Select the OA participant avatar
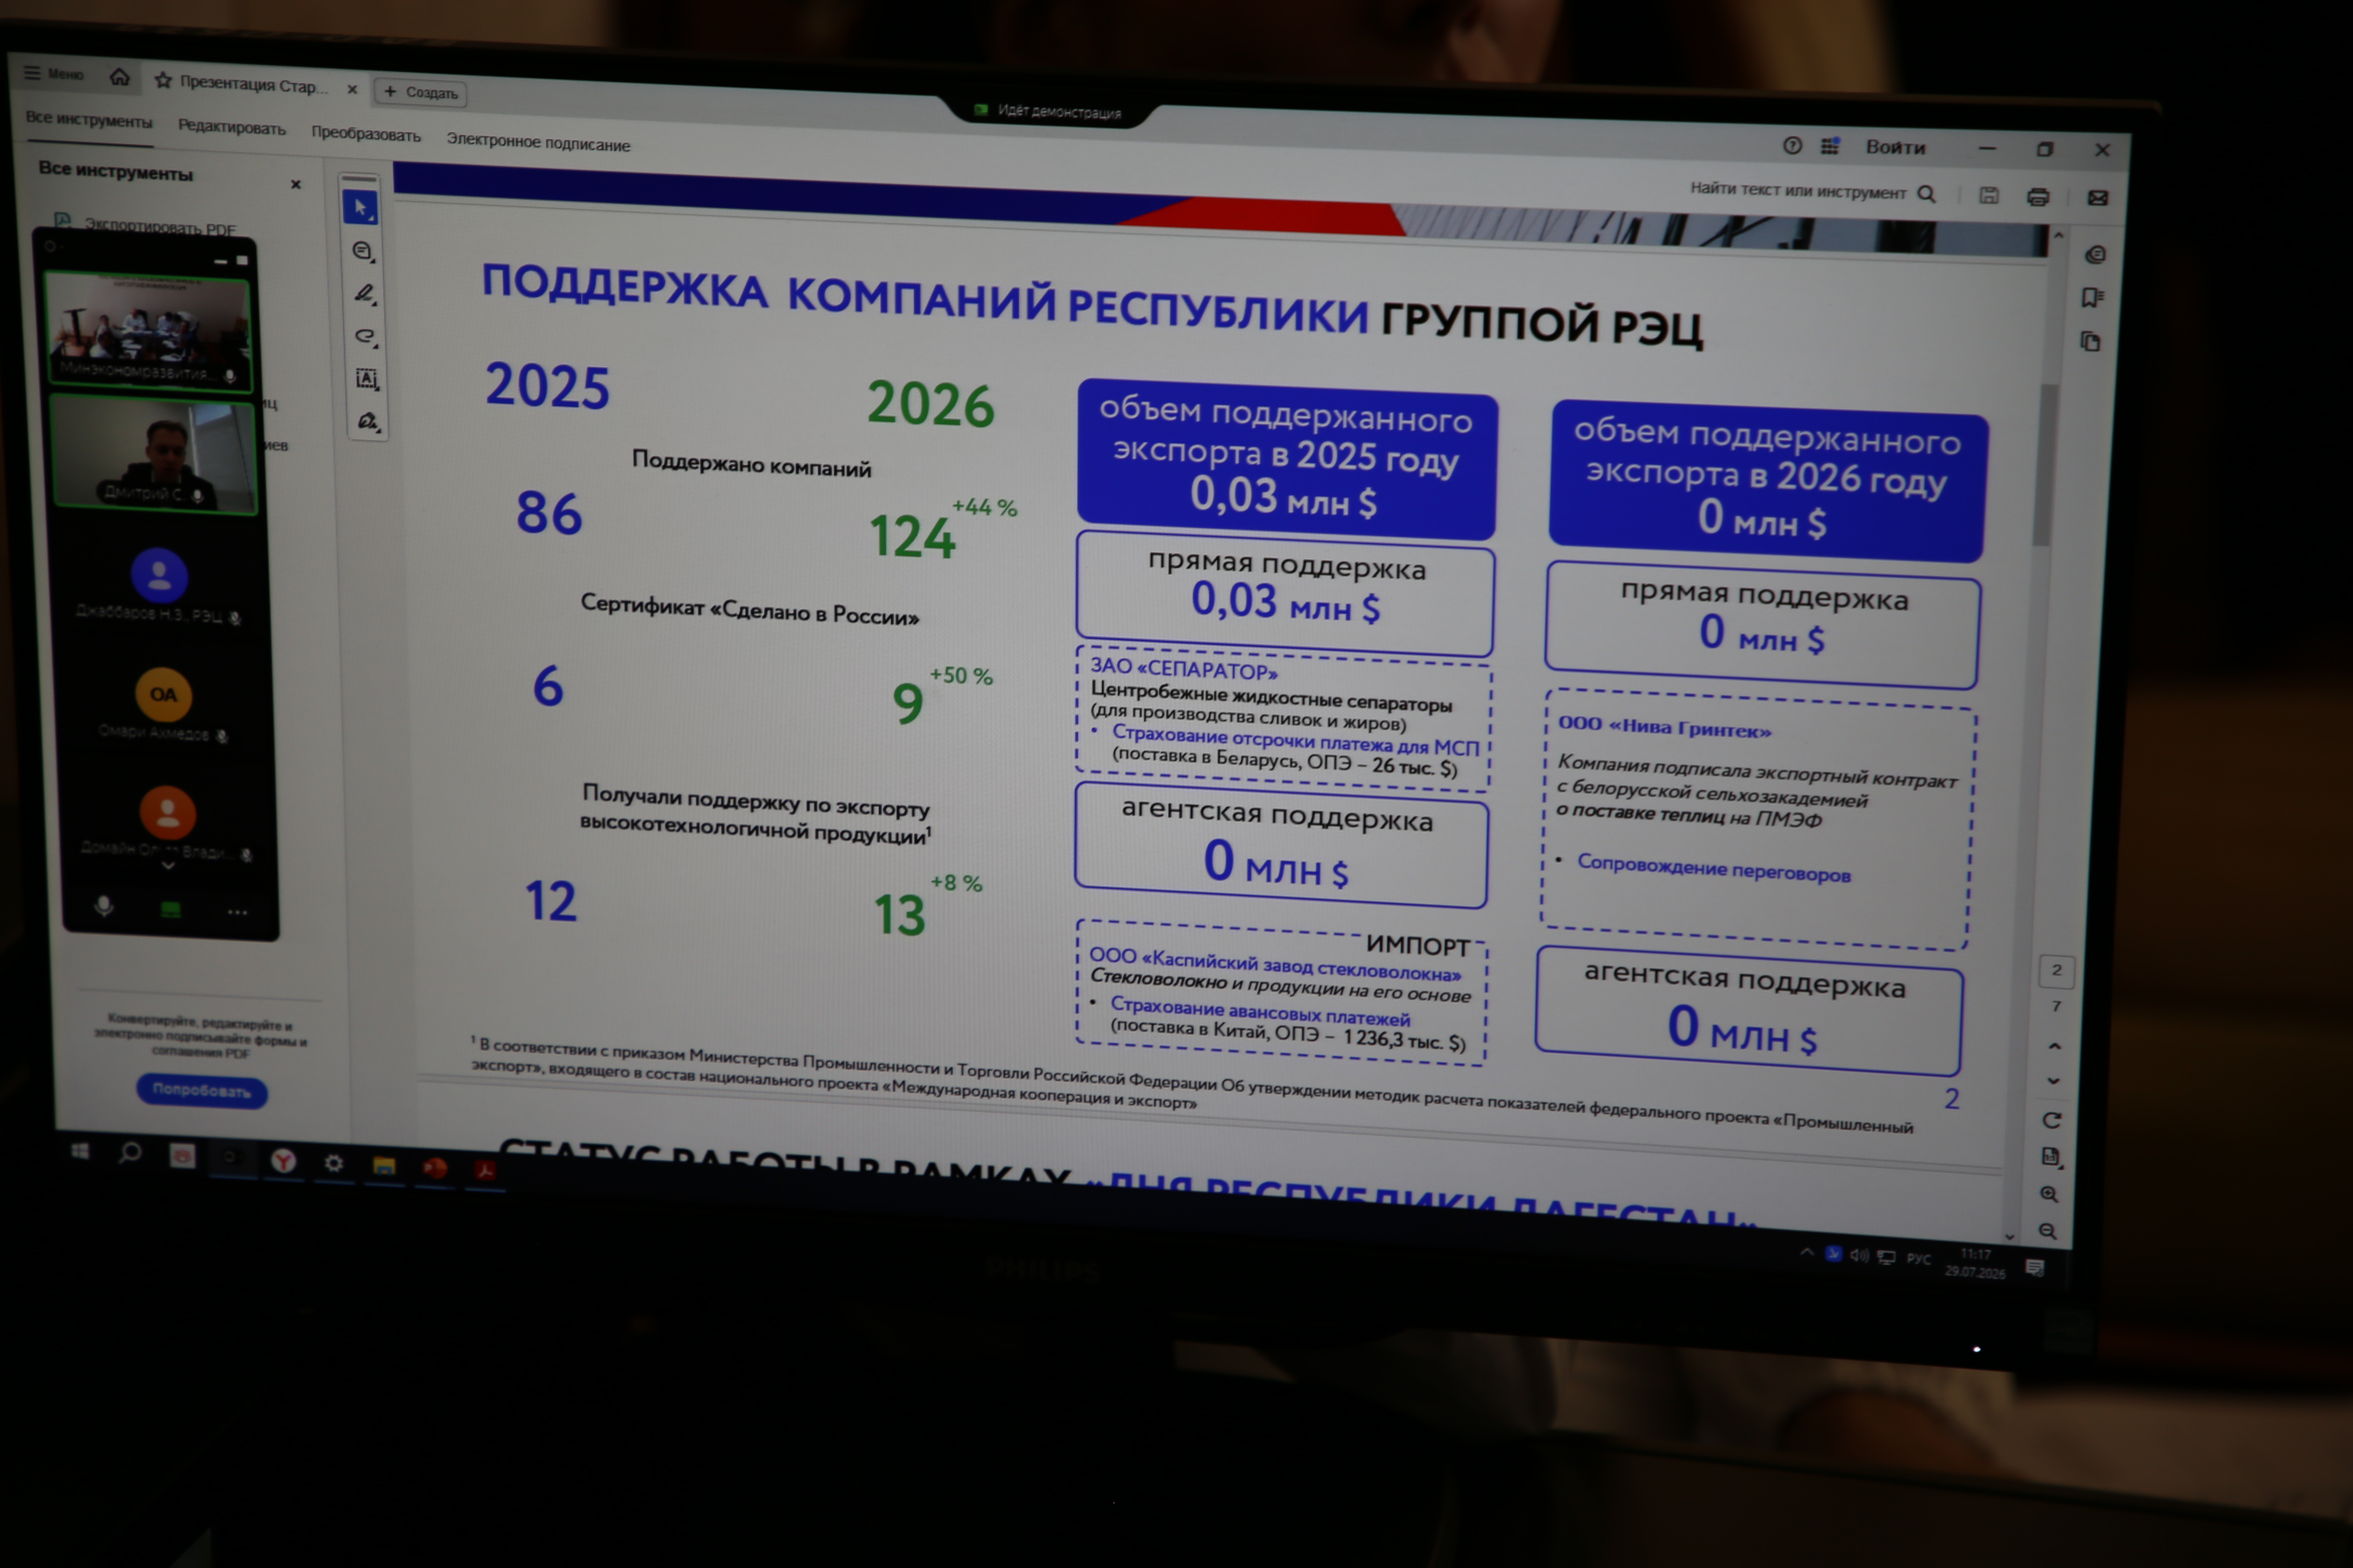The image size is (2353, 1568). (163, 694)
